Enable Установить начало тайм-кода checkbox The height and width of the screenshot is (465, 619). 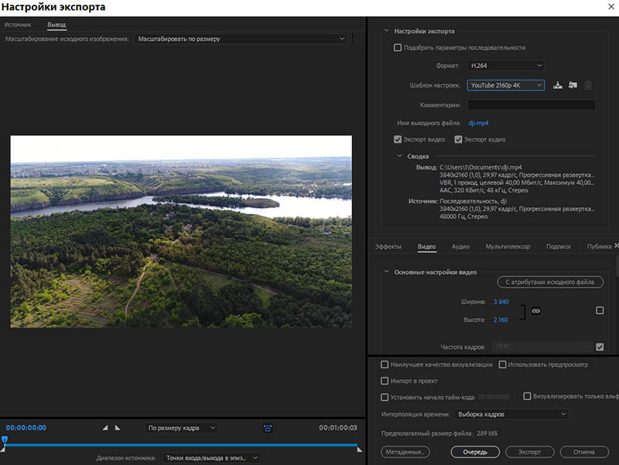coord(385,397)
